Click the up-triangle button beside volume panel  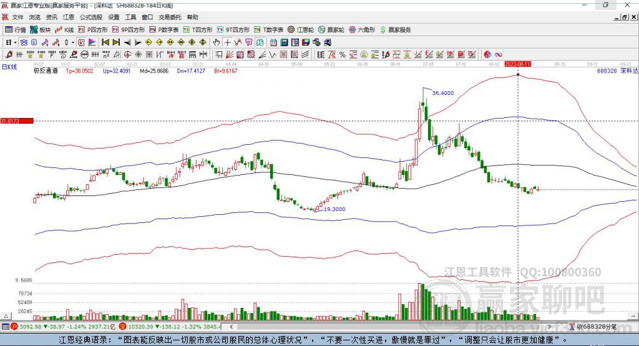pos(6,316)
